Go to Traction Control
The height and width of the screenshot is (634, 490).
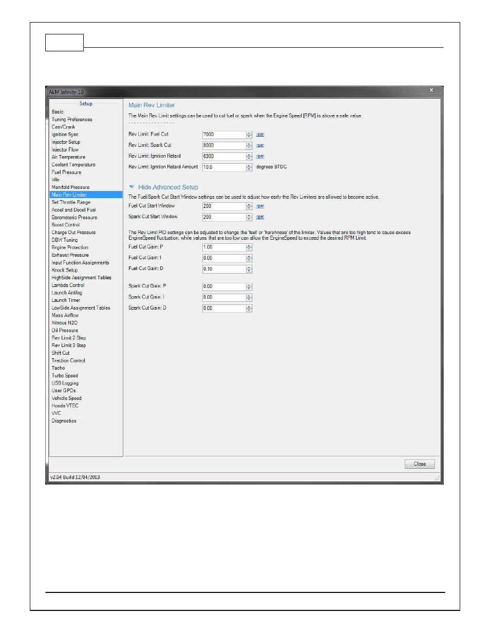[68, 361]
